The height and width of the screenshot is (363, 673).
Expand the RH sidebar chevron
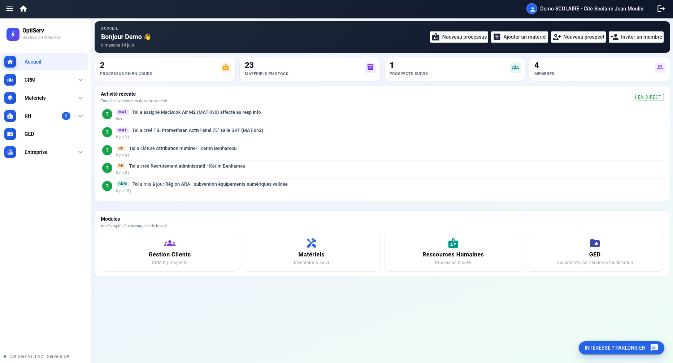(x=81, y=116)
